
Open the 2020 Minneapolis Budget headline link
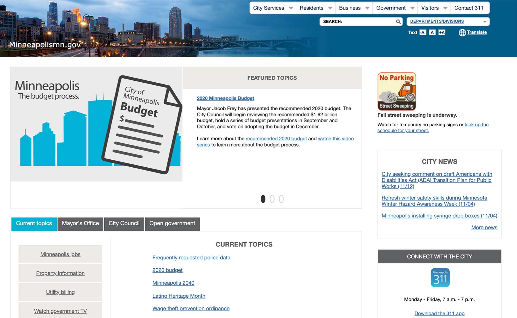225,98
